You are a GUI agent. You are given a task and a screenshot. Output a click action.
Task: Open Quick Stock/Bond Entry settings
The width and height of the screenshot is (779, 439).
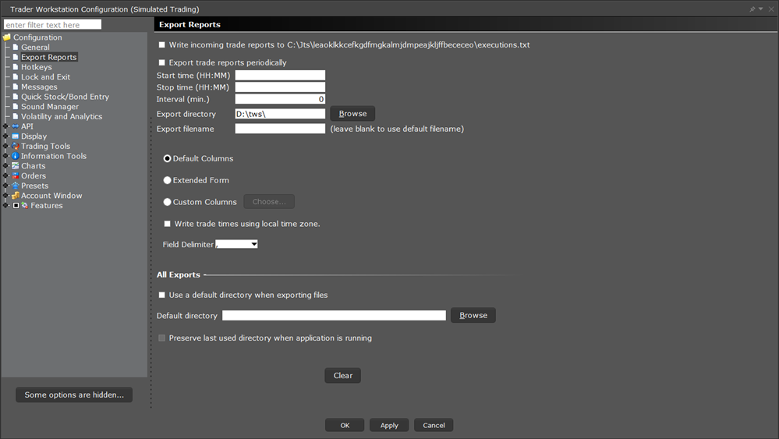coord(65,97)
